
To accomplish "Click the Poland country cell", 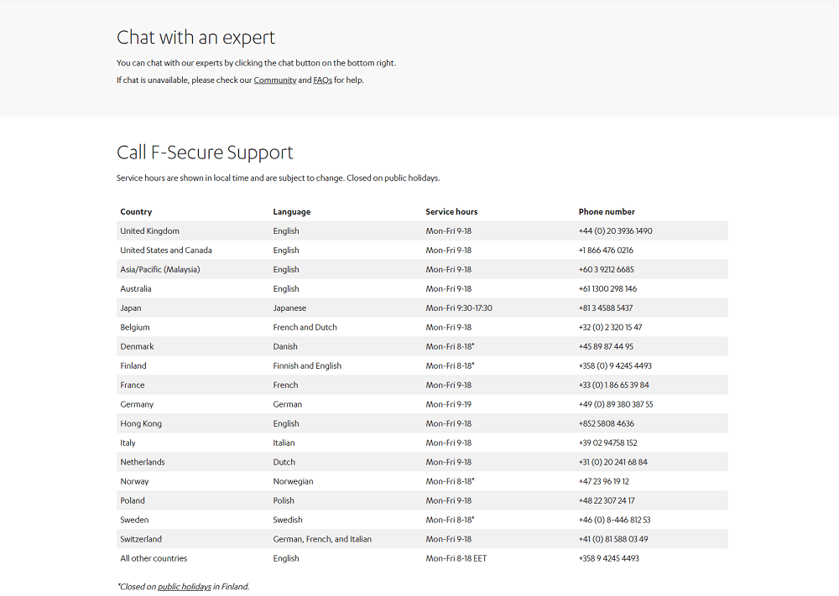I will (133, 500).
